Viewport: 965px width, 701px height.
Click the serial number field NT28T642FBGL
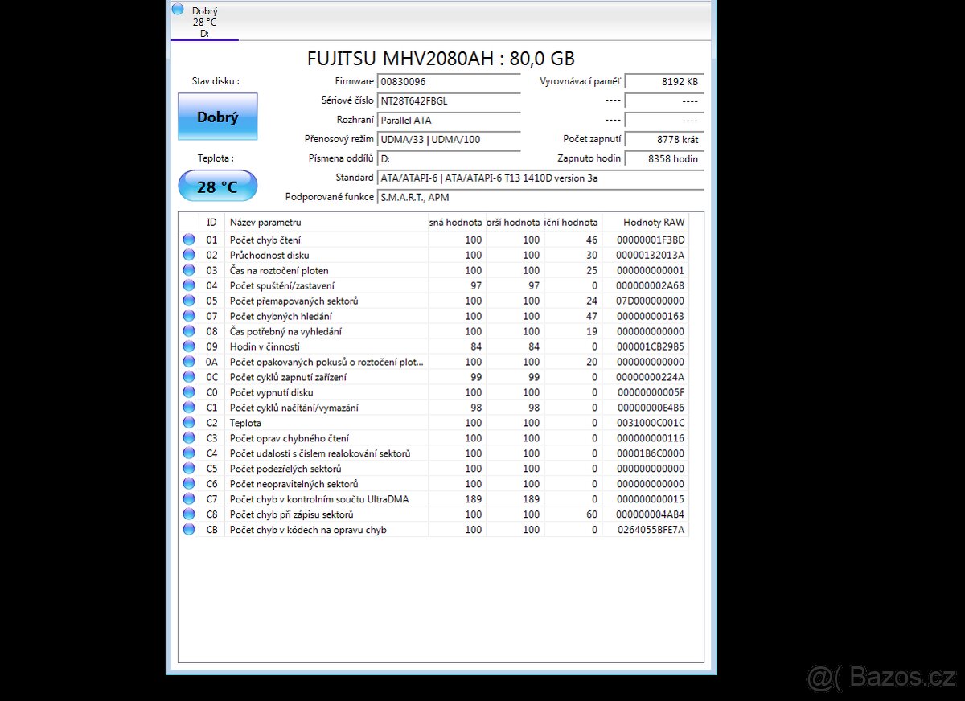pyautogui.click(x=449, y=100)
